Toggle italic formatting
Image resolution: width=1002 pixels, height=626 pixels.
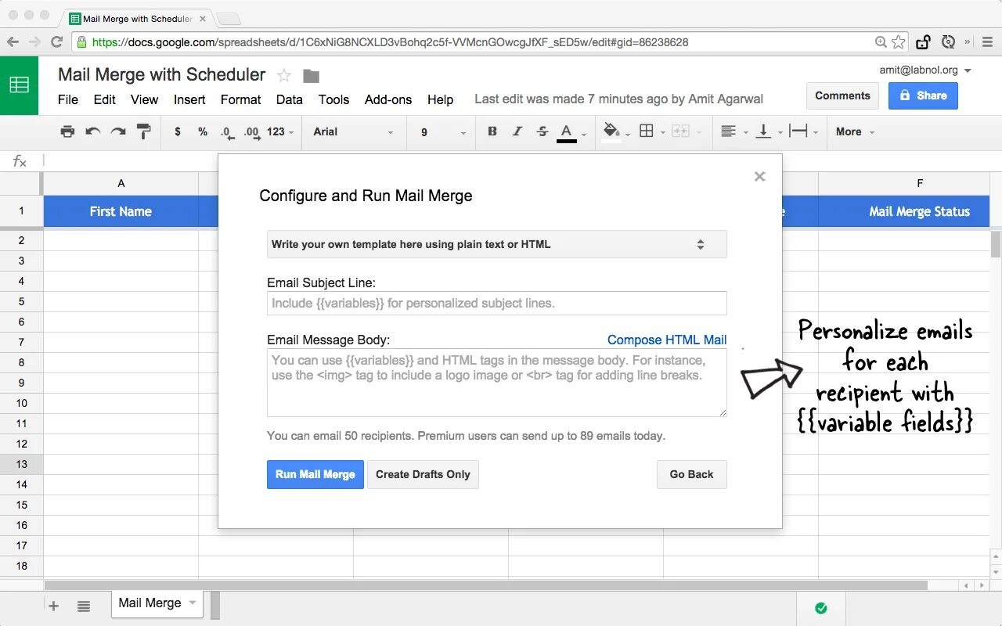tap(517, 131)
